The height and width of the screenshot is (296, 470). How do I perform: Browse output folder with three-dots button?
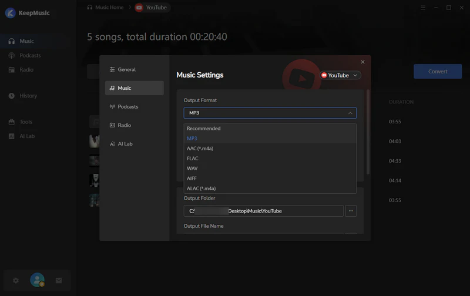pyautogui.click(x=351, y=211)
